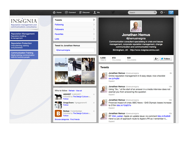Open the light beams photo thumbnail
The height and width of the screenshot is (141, 188).
coord(61,78)
